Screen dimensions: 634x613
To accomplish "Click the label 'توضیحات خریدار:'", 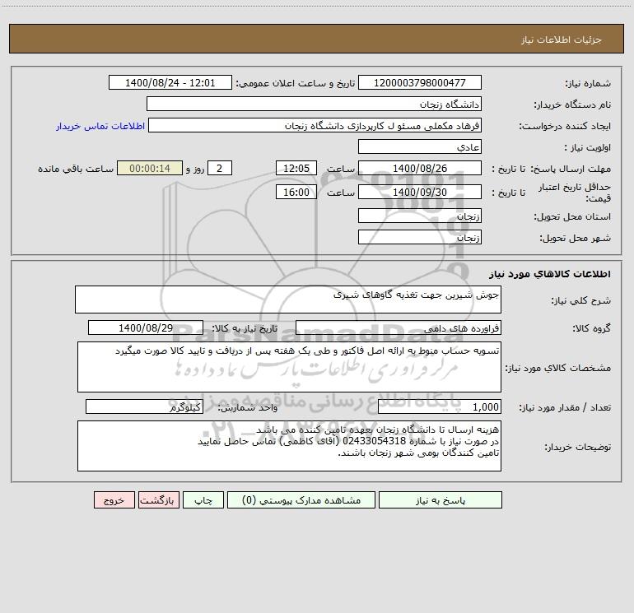I will click(577, 447).
